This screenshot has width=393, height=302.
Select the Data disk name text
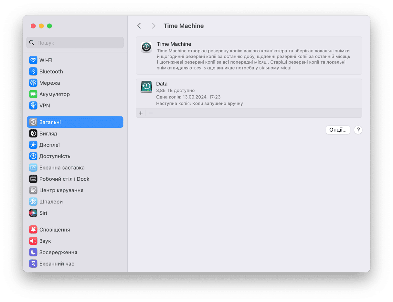click(162, 84)
